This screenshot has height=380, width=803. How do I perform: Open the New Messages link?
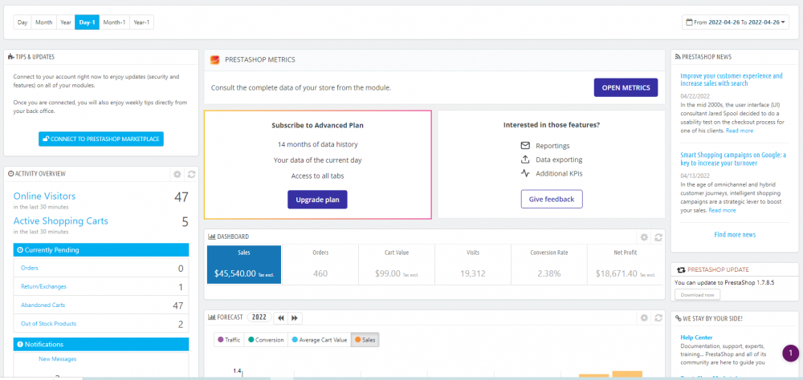pyautogui.click(x=57, y=359)
